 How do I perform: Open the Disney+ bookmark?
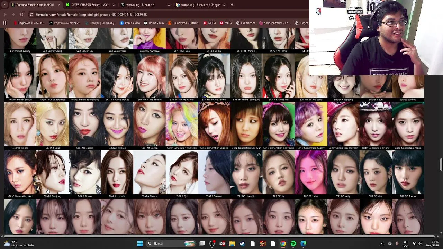pyautogui.click(x=100, y=23)
